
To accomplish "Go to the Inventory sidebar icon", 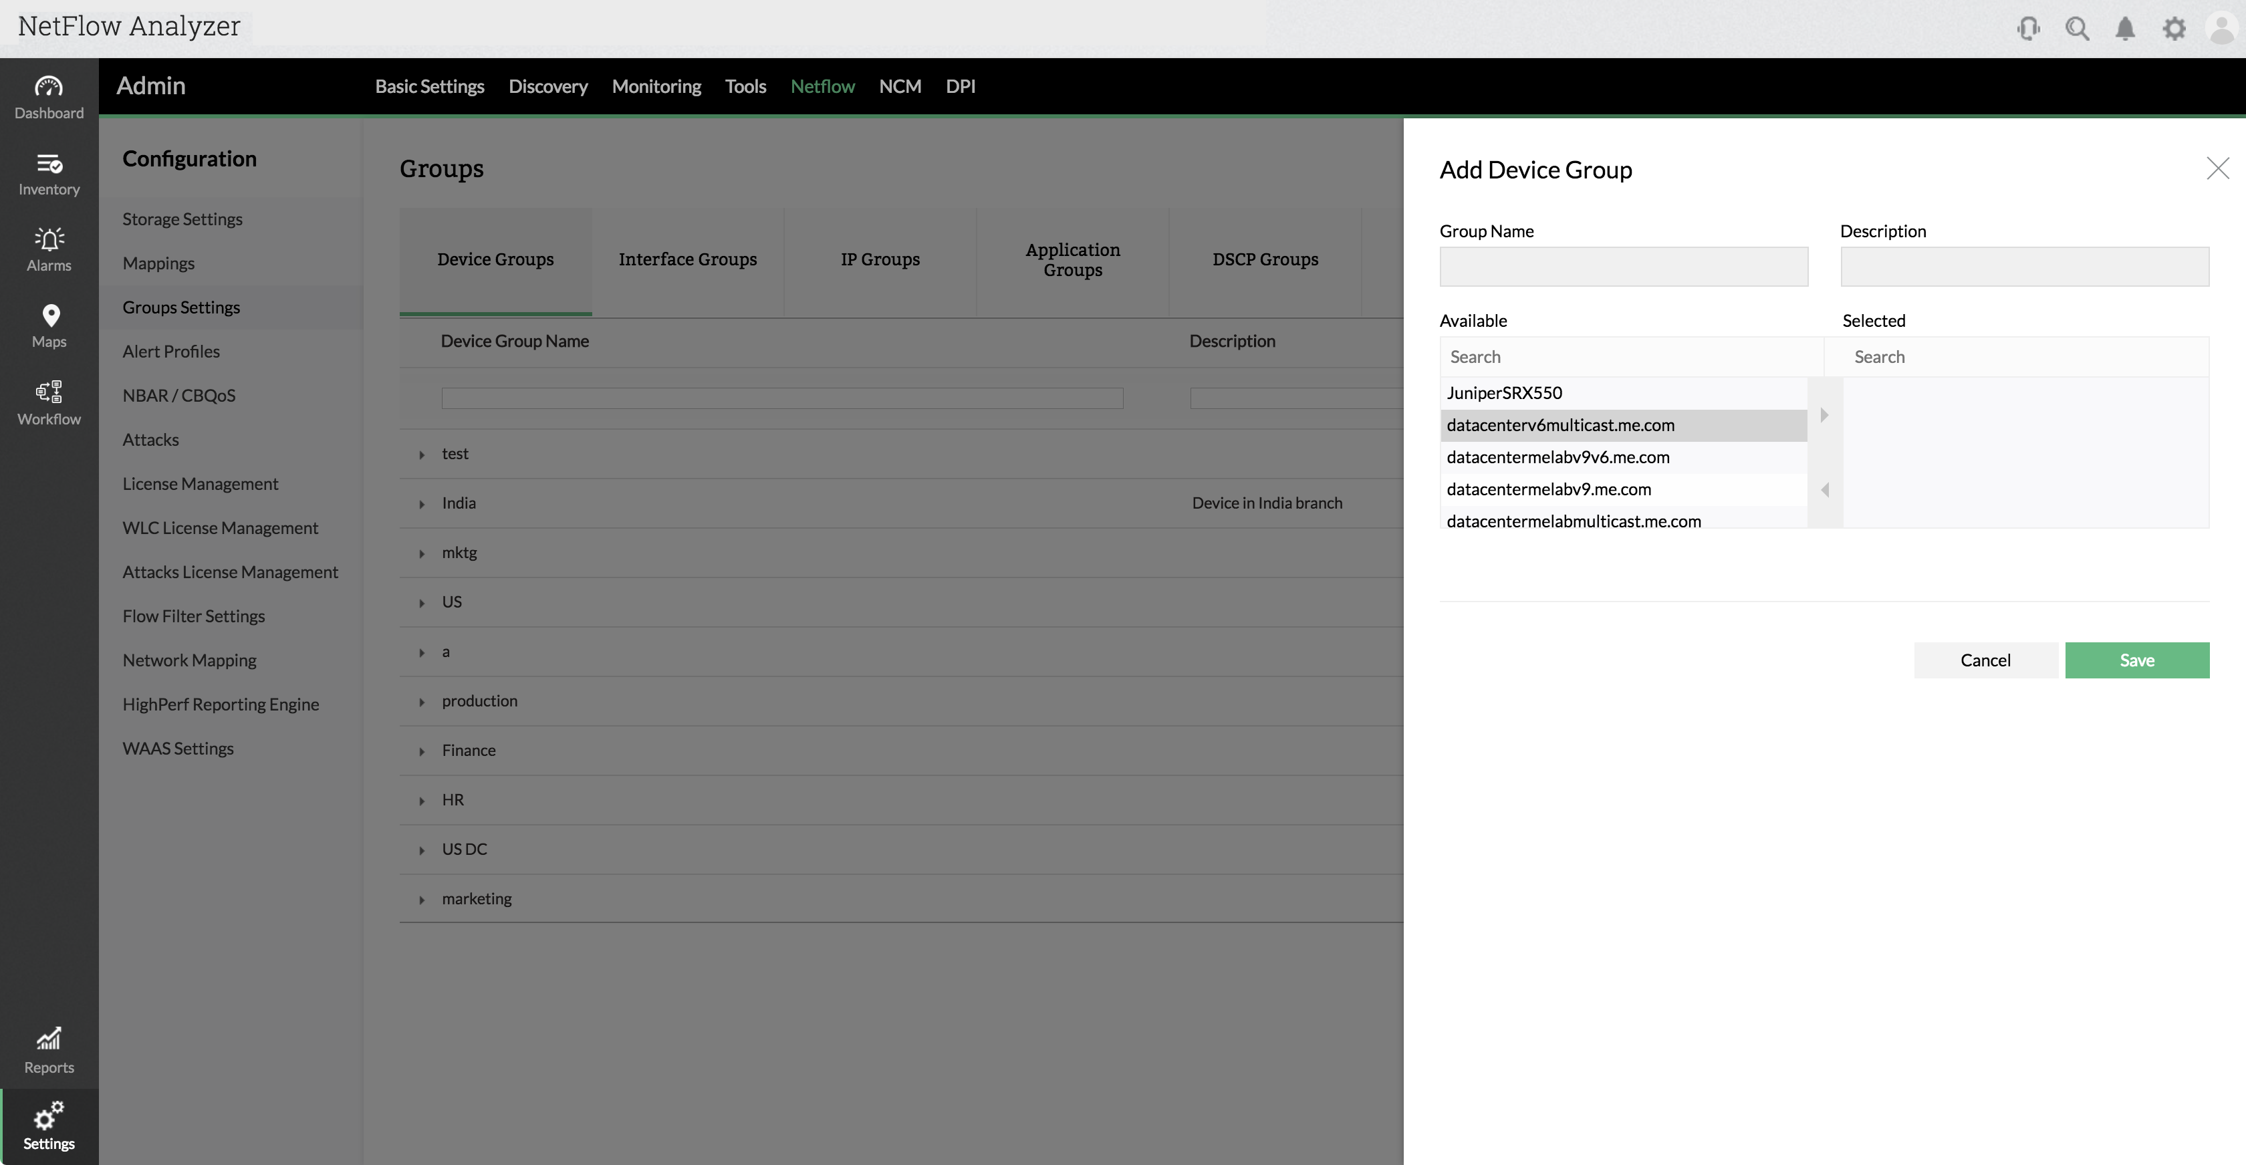I will pyautogui.click(x=49, y=174).
